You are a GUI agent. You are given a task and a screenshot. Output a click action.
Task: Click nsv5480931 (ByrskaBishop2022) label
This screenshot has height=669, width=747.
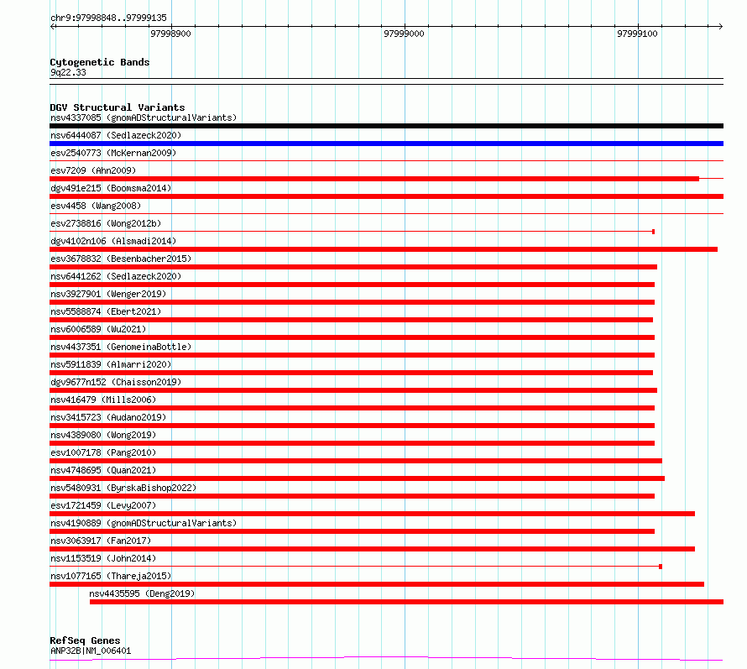click(x=123, y=488)
